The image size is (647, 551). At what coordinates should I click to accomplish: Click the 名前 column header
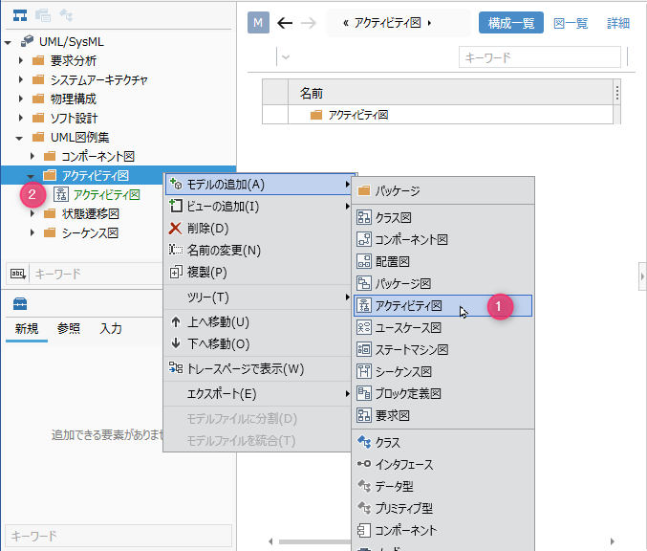point(450,93)
